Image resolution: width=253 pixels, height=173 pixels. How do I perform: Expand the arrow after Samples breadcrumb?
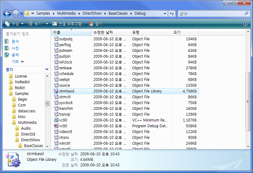click(x=54, y=14)
